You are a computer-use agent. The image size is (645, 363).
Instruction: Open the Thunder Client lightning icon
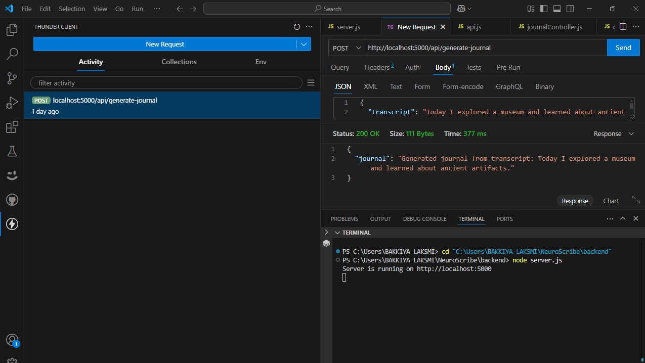(12, 224)
